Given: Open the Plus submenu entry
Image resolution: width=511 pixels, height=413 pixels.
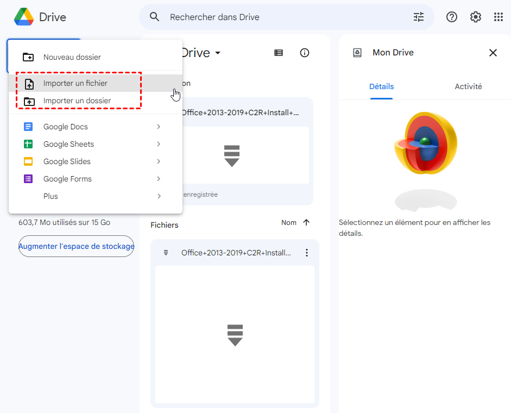Looking at the screenshot, I should tap(95, 196).
